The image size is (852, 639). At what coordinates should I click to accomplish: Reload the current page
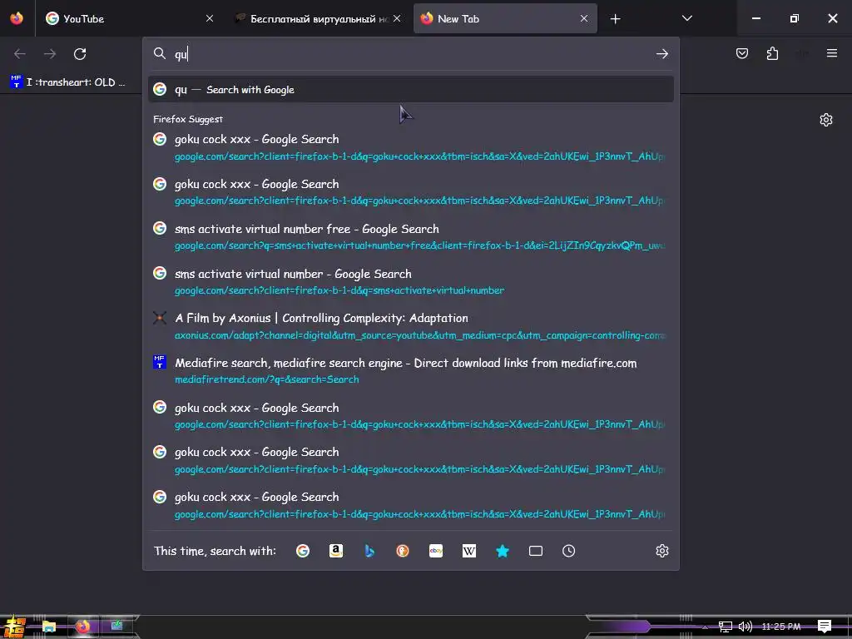click(80, 54)
